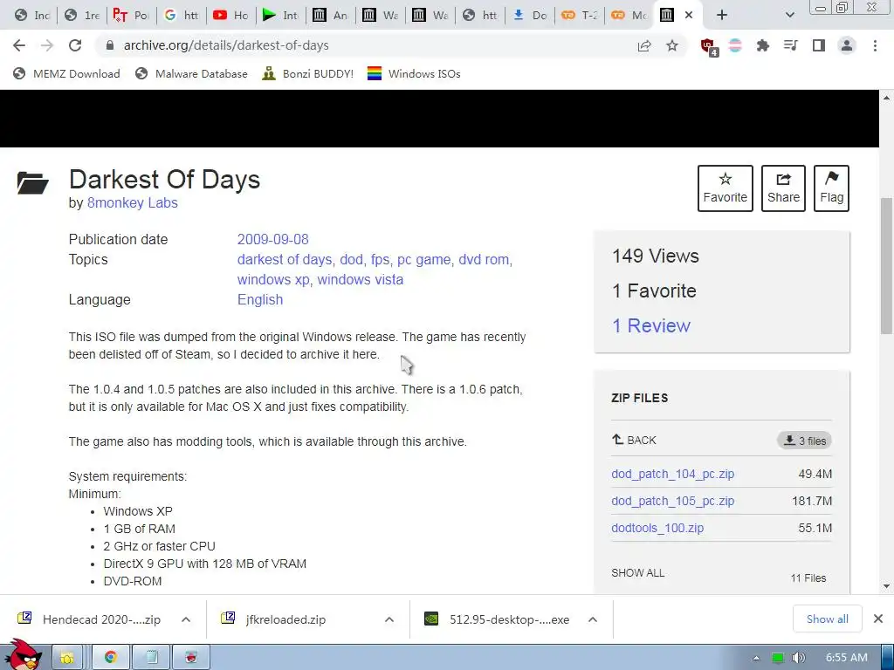The image size is (894, 670).
Task: Open the '1 Review' link
Action: point(651,326)
